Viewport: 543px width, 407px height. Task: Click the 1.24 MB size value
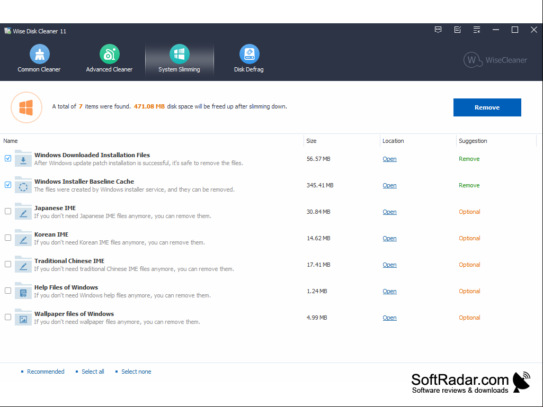click(317, 292)
